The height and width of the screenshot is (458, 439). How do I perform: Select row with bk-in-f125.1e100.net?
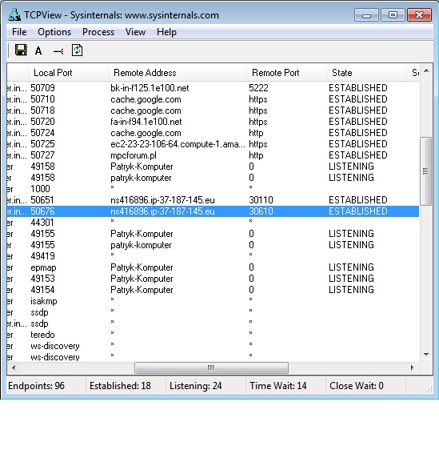pyautogui.click(x=213, y=88)
